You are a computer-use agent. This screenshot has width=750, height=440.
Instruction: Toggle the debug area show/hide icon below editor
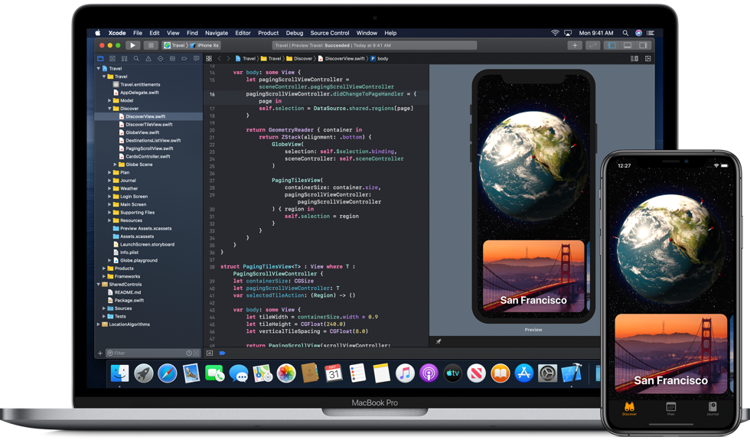(x=210, y=353)
